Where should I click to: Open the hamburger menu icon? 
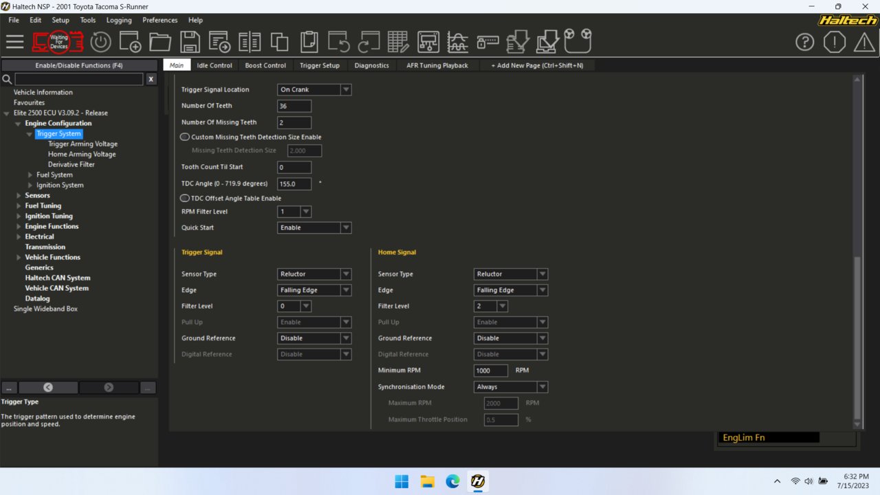(14, 42)
